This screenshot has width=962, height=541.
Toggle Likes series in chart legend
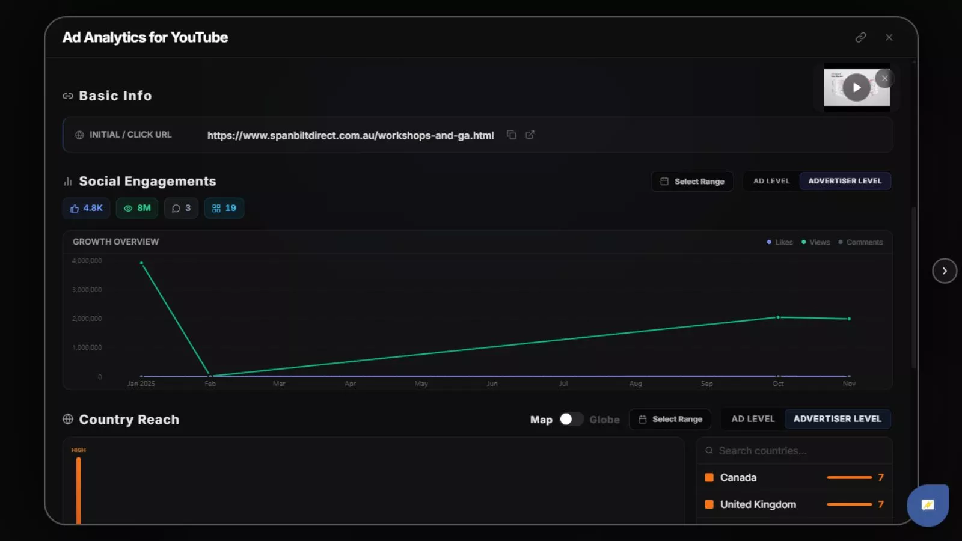tap(780, 242)
